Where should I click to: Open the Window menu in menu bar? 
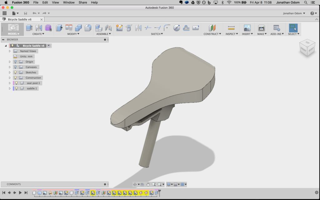tap(69, 2)
